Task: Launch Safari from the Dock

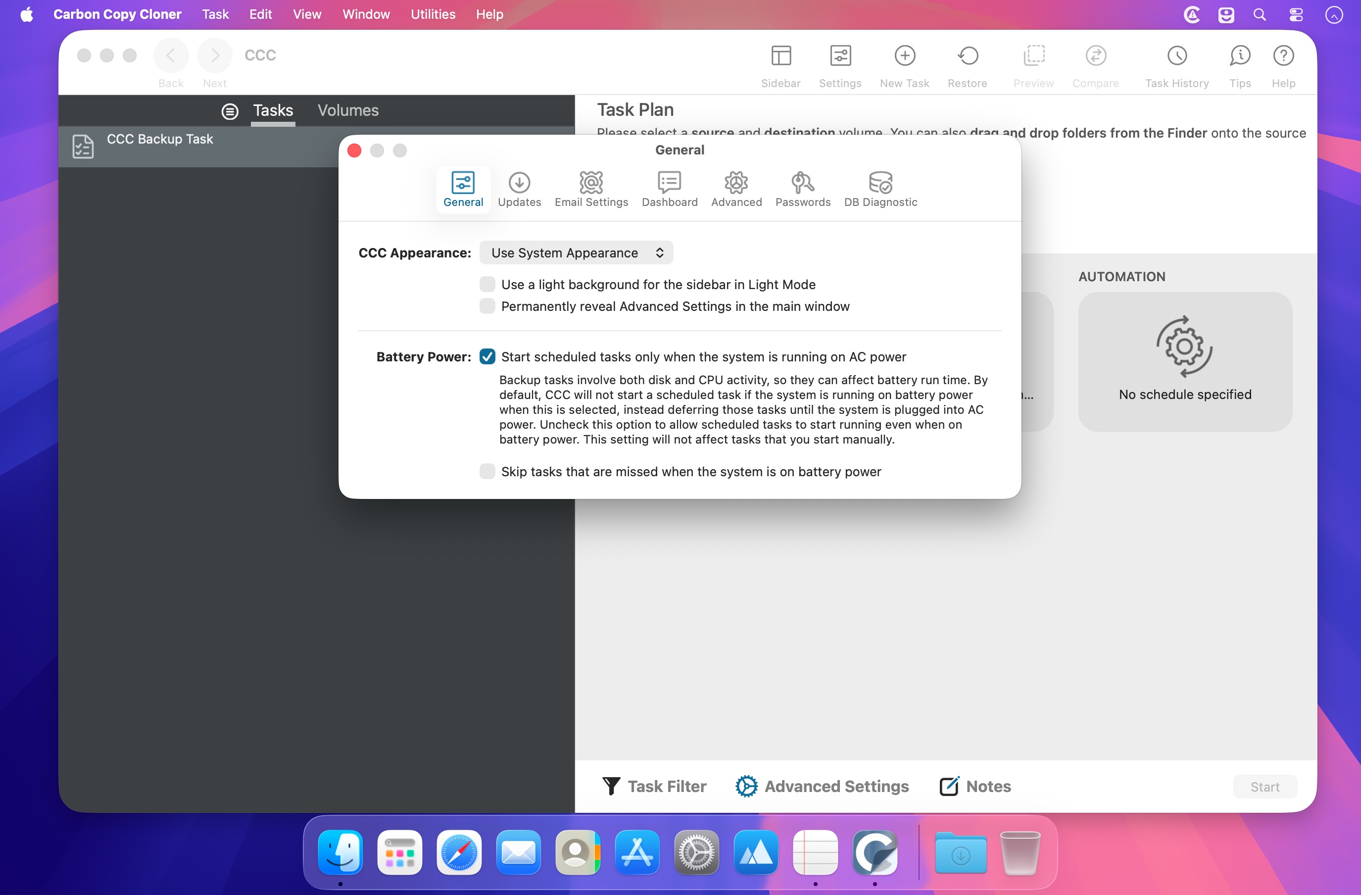Action: coord(459,853)
